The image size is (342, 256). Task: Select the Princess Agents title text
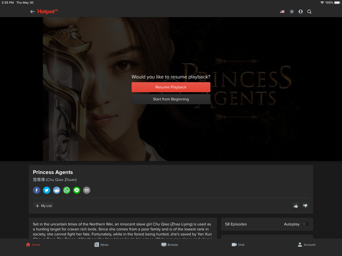[53, 172]
